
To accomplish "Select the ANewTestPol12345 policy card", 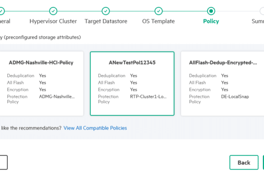I will [132, 83].
